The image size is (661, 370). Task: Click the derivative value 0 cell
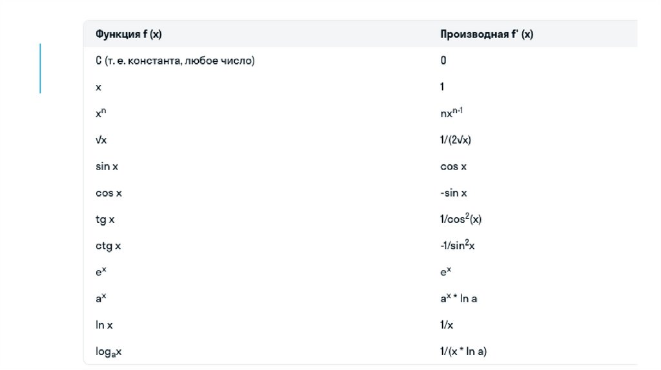(x=443, y=61)
